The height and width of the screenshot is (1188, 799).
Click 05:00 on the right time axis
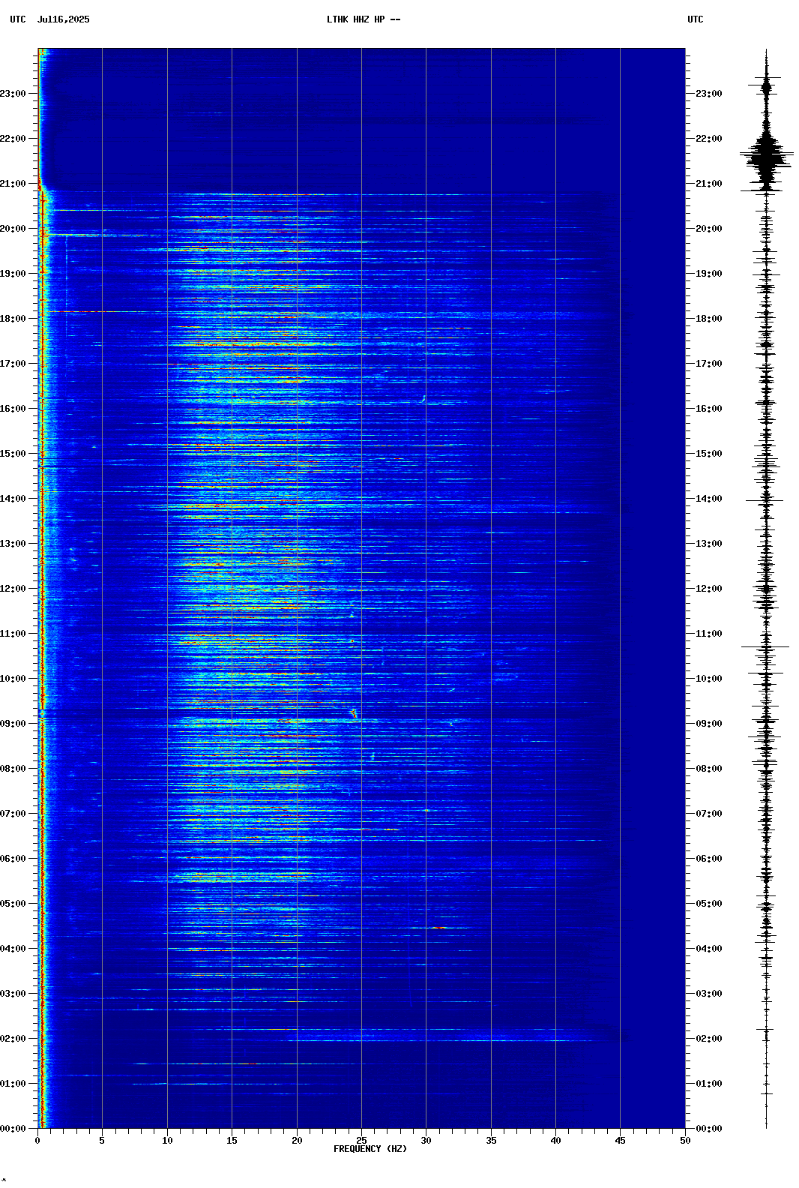click(x=709, y=904)
